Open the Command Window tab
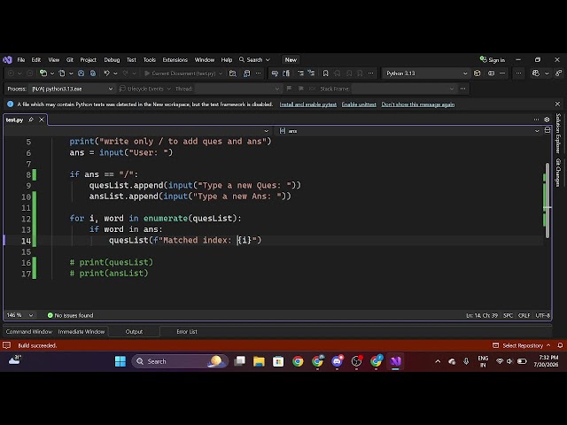 pos(29,331)
